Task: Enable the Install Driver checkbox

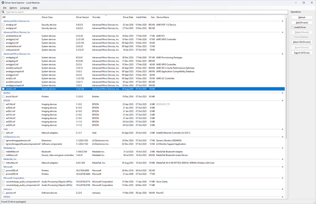Action: click(292, 27)
